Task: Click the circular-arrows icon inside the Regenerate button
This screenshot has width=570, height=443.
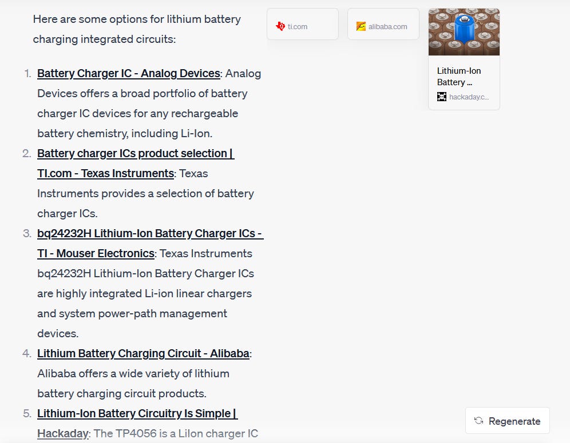Action: click(479, 421)
